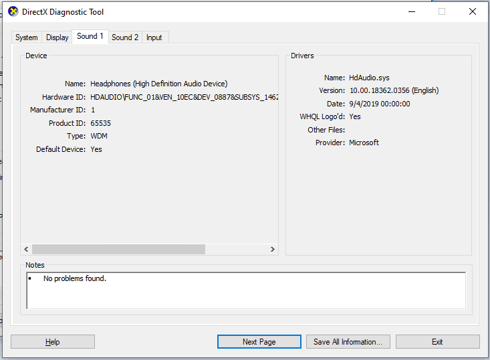Click the empty scrollbar track right of thumb
Image resolution: width=490 pixels, height=360 pixels.
point(236,249)
